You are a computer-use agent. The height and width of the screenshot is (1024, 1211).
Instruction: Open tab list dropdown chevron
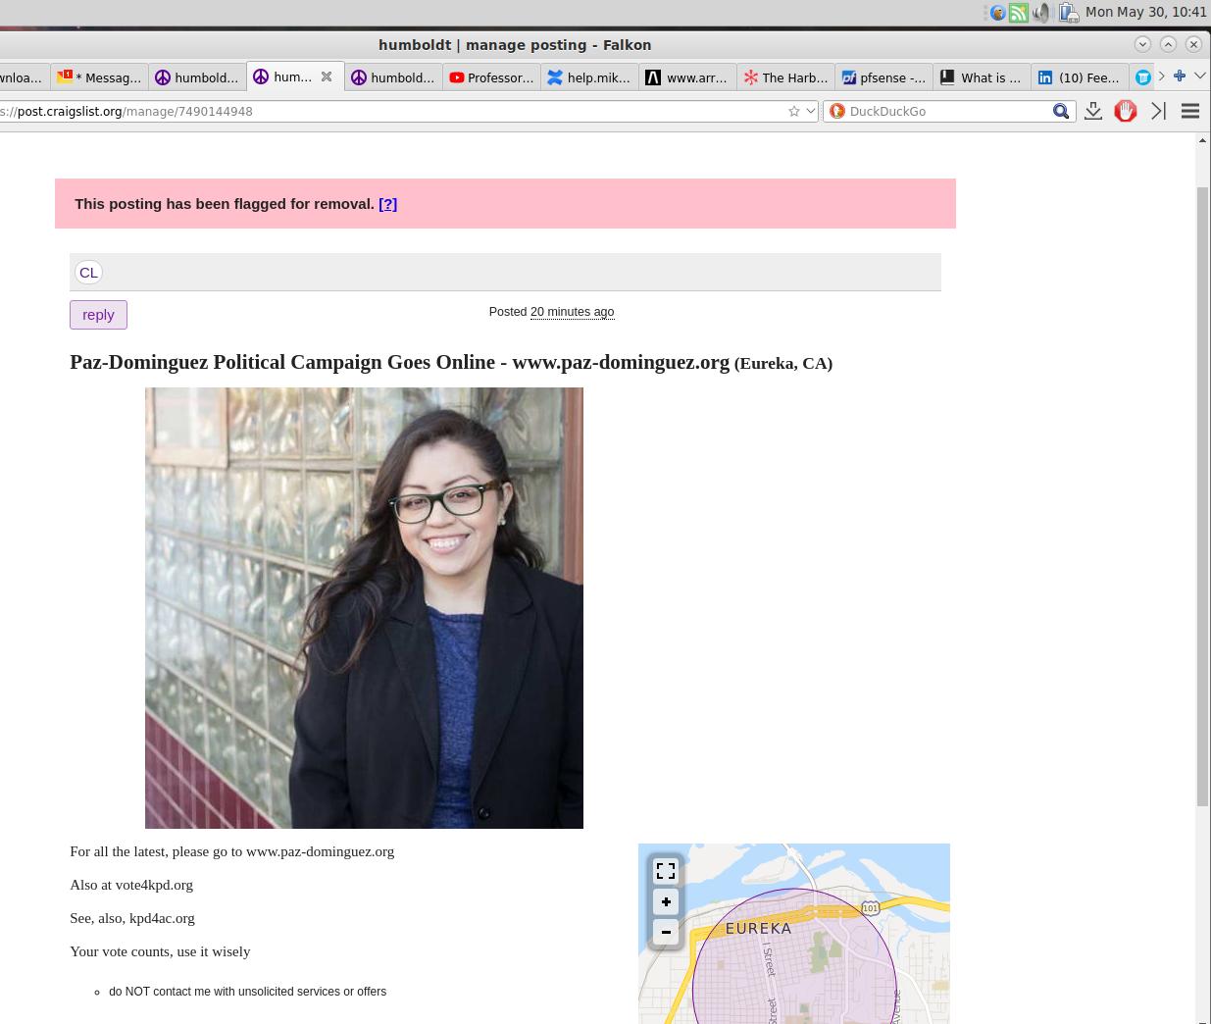1199,76
